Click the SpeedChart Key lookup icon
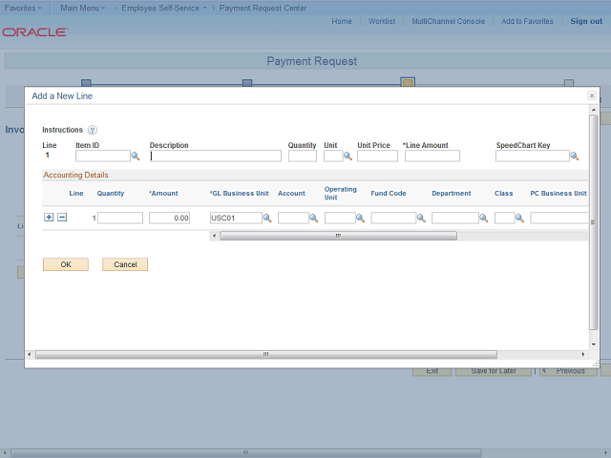The width and height of the screenshot is (611, 458). click(x=576, y=156)
